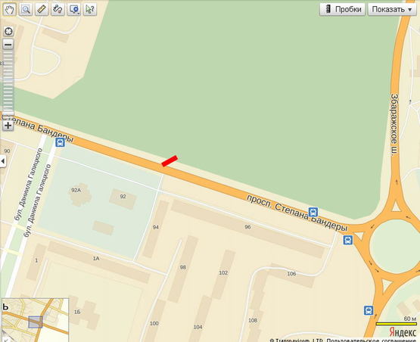Select the magnifier zoom tool
Image resolution: width=420 pixels, height=342 pixels.
[x=26, y=10]
